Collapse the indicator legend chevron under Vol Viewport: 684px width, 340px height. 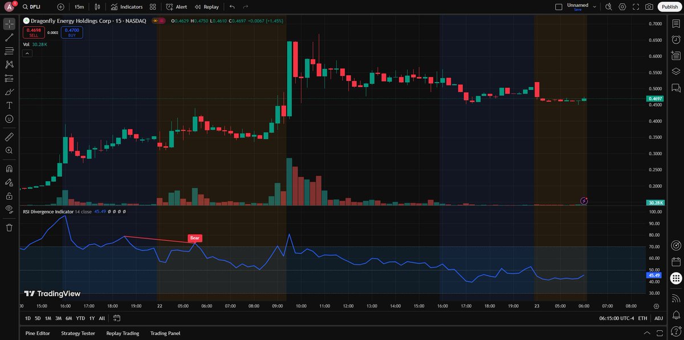click(27, 54)
